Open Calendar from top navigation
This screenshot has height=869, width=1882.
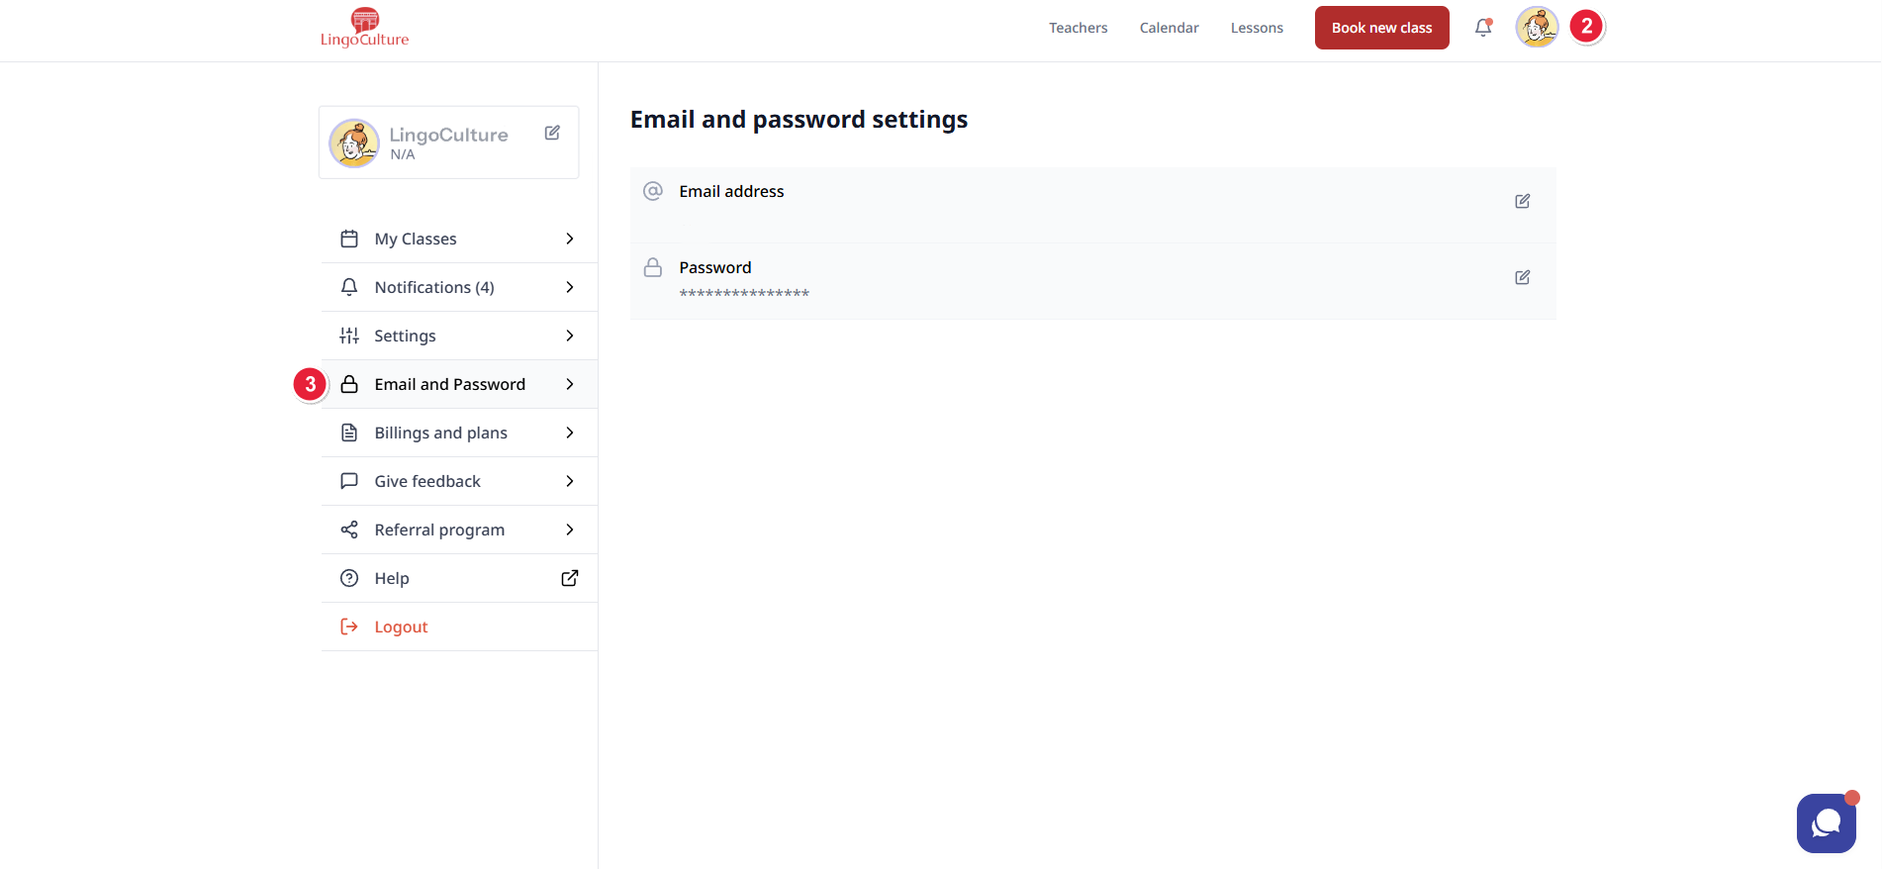1169,28
